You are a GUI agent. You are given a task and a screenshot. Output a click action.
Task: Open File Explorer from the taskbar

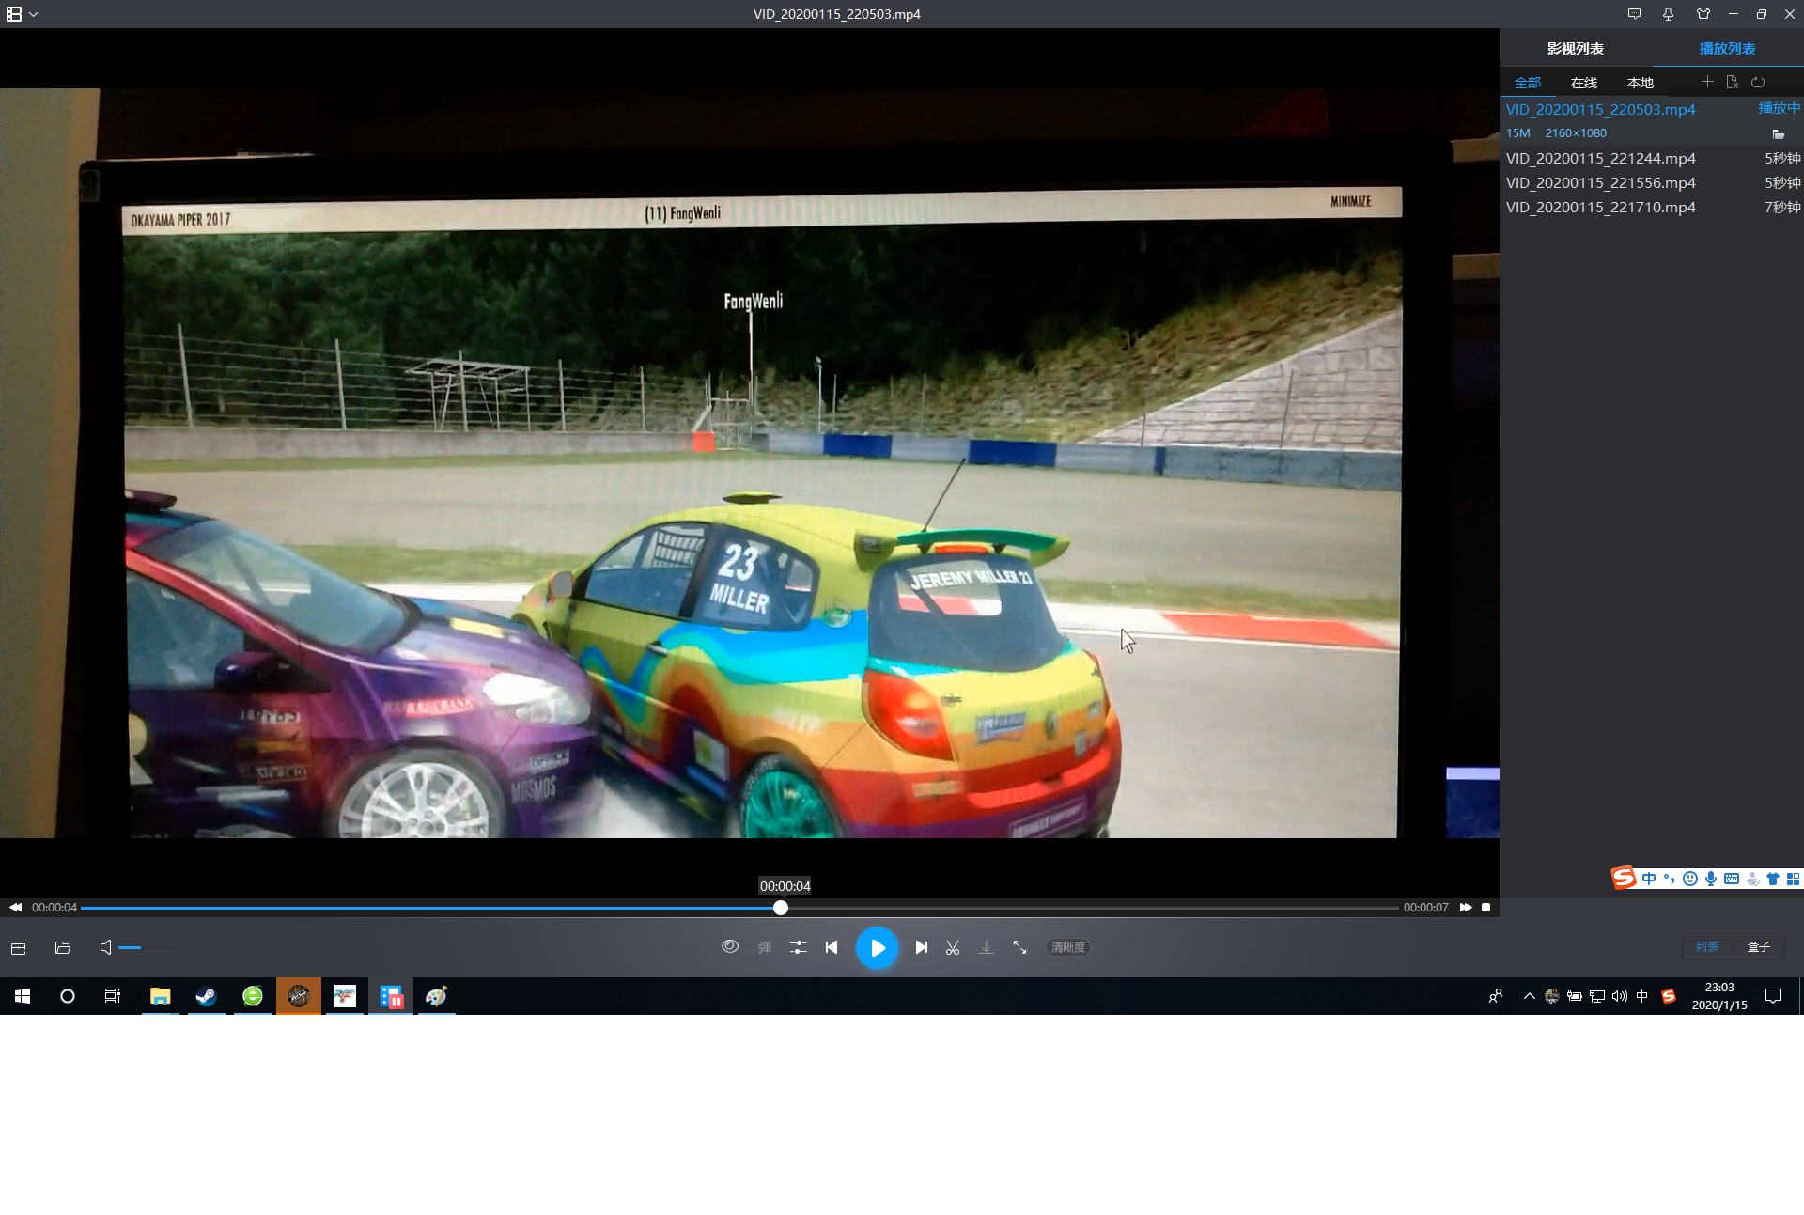tap(160, 996)
